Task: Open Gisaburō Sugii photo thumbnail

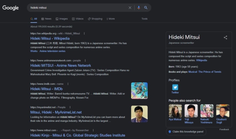Action: click(223, 111)
